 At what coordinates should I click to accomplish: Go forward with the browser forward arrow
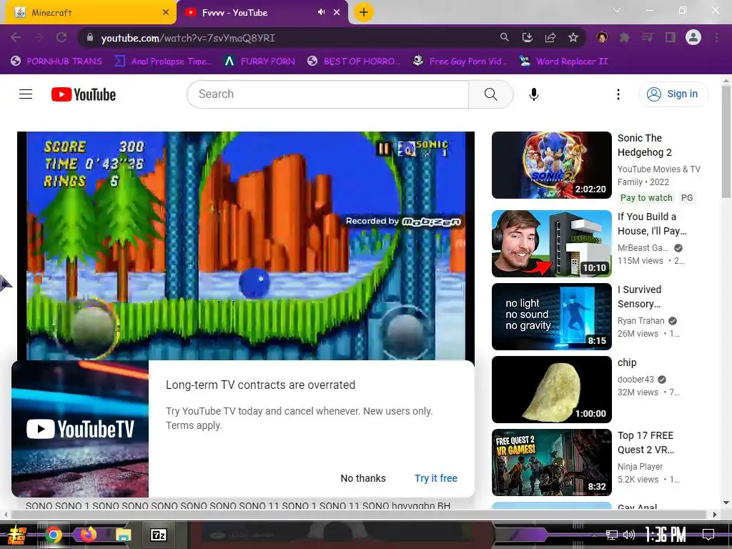[x=39, y=37]
